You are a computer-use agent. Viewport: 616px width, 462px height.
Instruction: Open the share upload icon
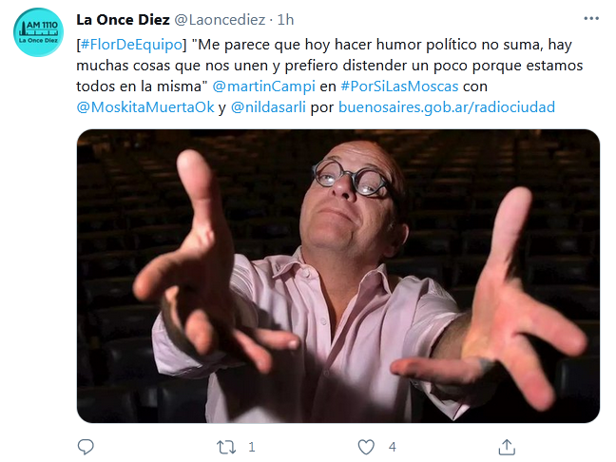tap(507, 447)
